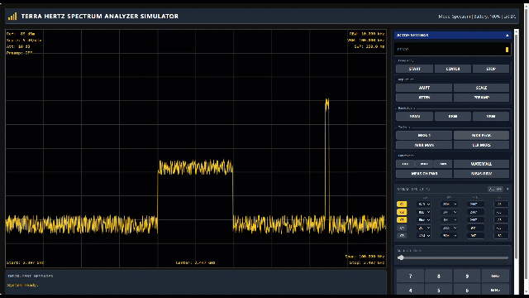Image resolution: width=529 pixels, height=298 pixels.
Task: Click the Start frequency readout at bottom-left
Action: pos(26,263)
